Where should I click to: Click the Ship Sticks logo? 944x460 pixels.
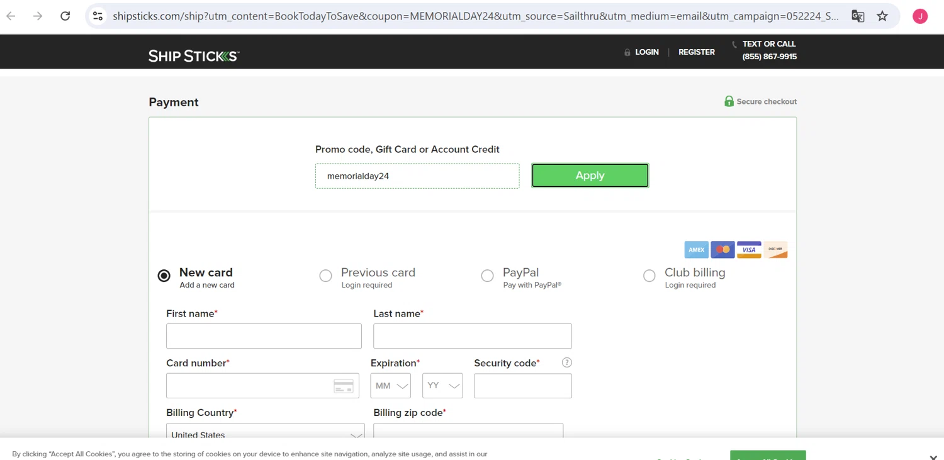[x=194, y=56]
